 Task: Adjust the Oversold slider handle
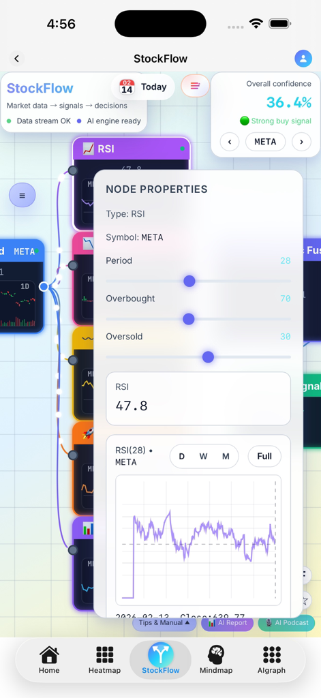(208, 356)
